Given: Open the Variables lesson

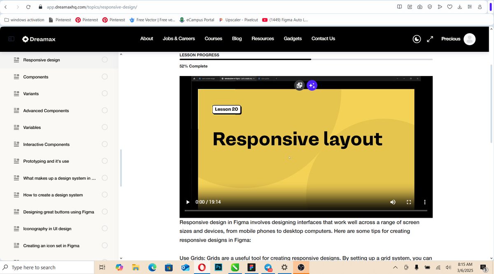Looking at the screenshot, I should click(x=32, y=127).
